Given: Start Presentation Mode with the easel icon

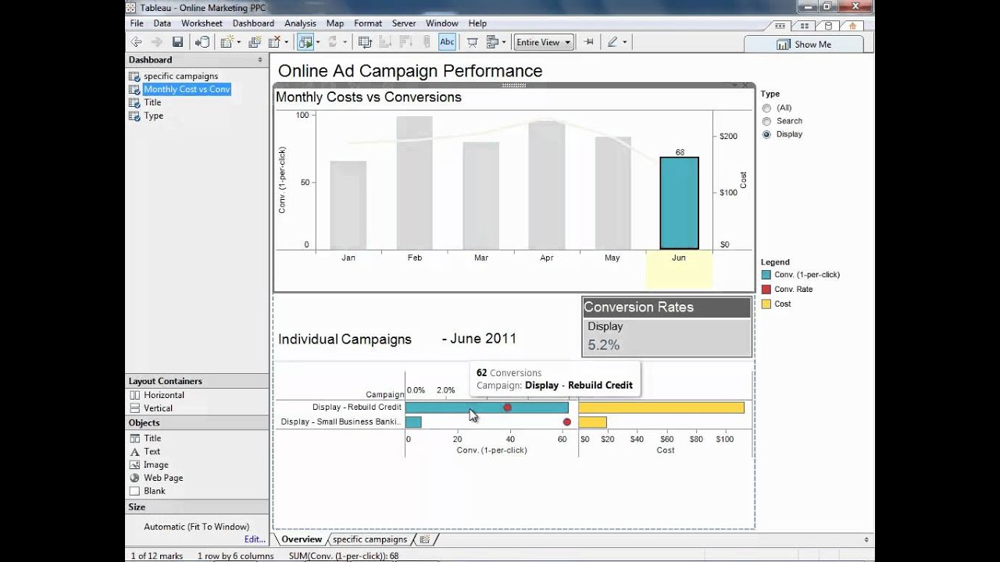Looking at the screenshot, I should point(472,42).
